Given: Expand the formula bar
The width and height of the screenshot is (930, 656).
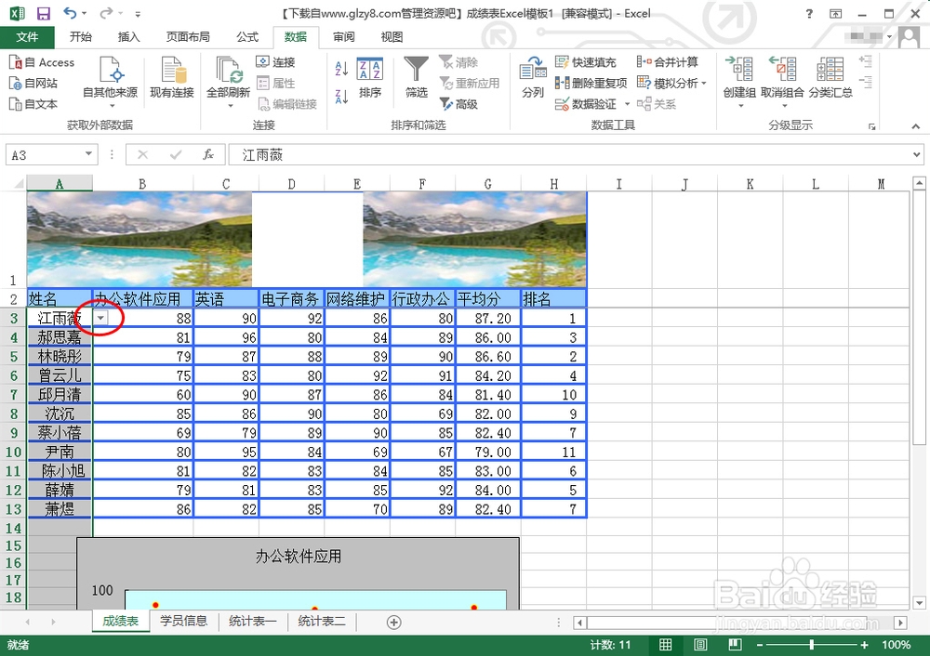Looking at the screenshot, I should 917,154.
